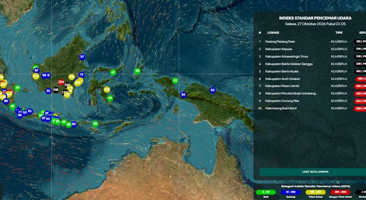Select black marker 338 on south Borneo

click(55, 90)
